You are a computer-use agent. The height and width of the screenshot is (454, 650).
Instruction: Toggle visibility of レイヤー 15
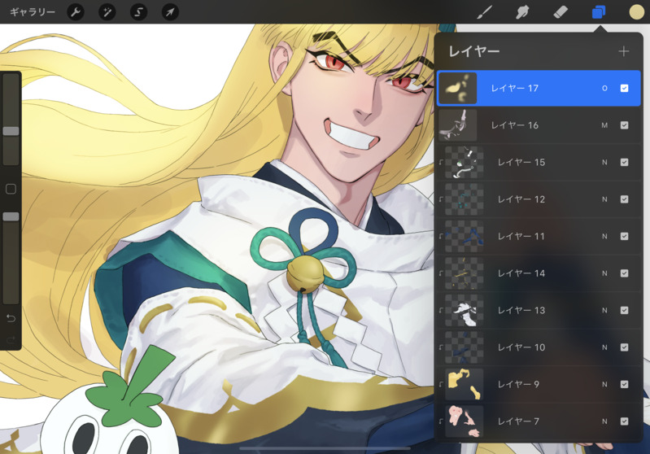tap(624, 162)
